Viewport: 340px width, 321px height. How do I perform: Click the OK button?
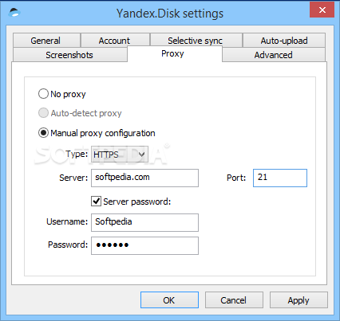(x=169, y=300)
